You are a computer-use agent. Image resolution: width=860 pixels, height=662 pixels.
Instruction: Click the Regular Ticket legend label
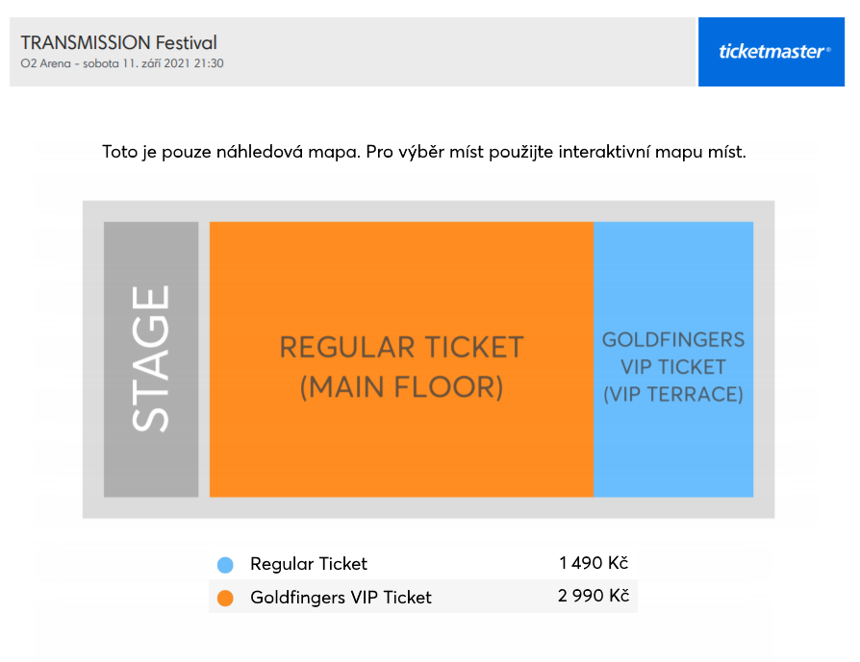point(308,564)
